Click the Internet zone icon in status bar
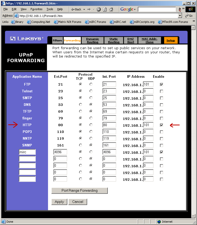The width and height of the screenshot is (197, 225). point(159,222)
